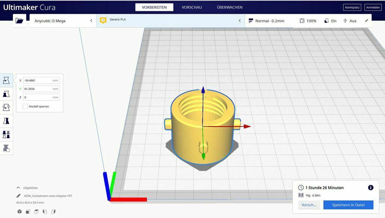385x218 pixels.
Task: Select the Move tool
Action: 6,80
